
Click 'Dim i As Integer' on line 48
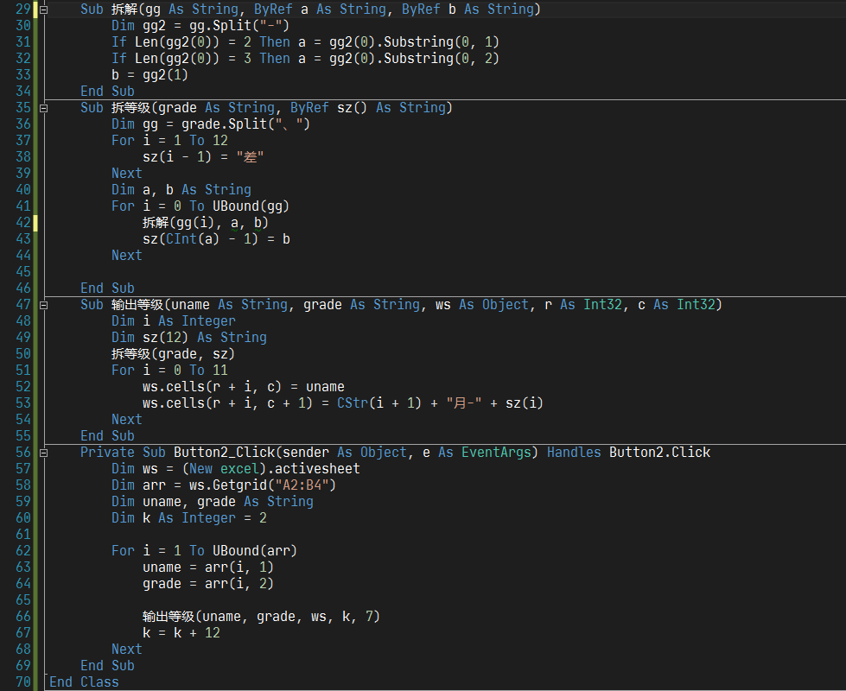click(173, 321)
